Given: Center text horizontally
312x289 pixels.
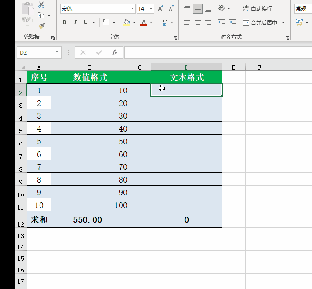Looking at the screenshot, I should pos(198,22).
